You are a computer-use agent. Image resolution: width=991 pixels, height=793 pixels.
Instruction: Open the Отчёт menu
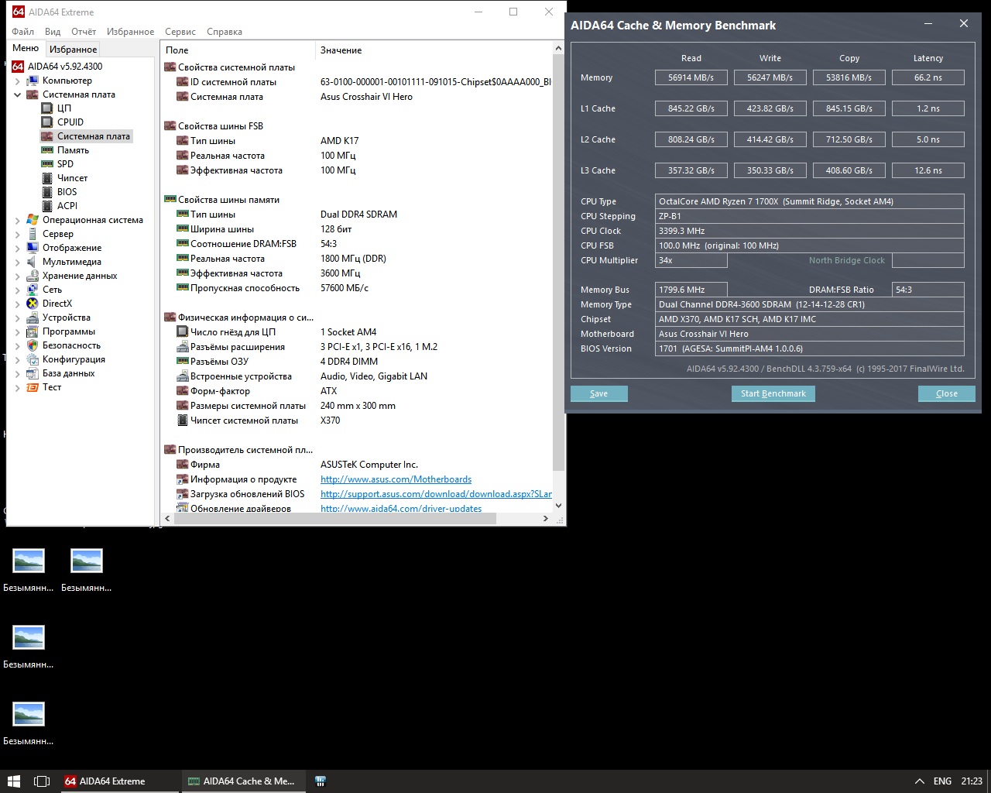point(84,32)
